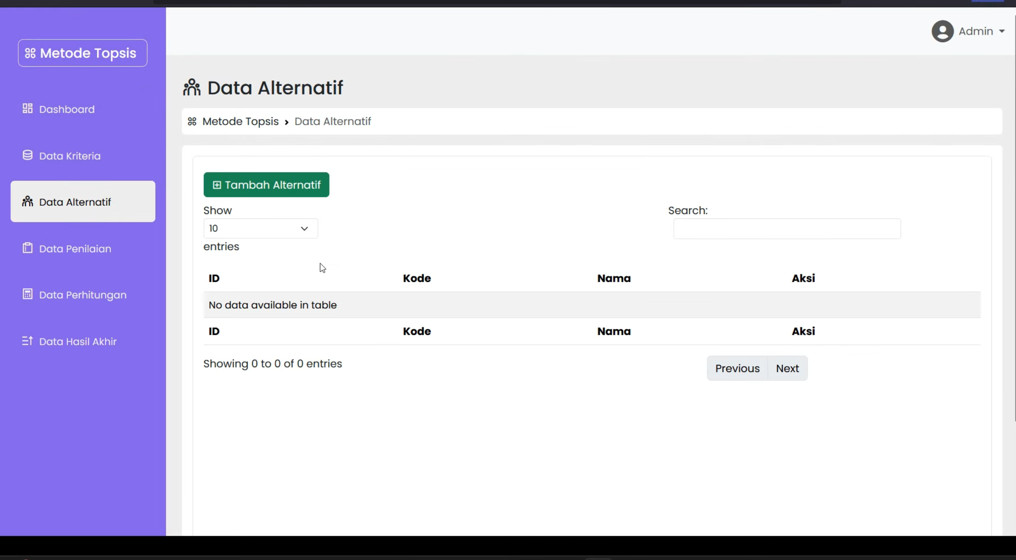Image resolution: width=1016 pixels, height=560 pixels.
Task: Click the people icon beside page title
Action: point(192,87)
